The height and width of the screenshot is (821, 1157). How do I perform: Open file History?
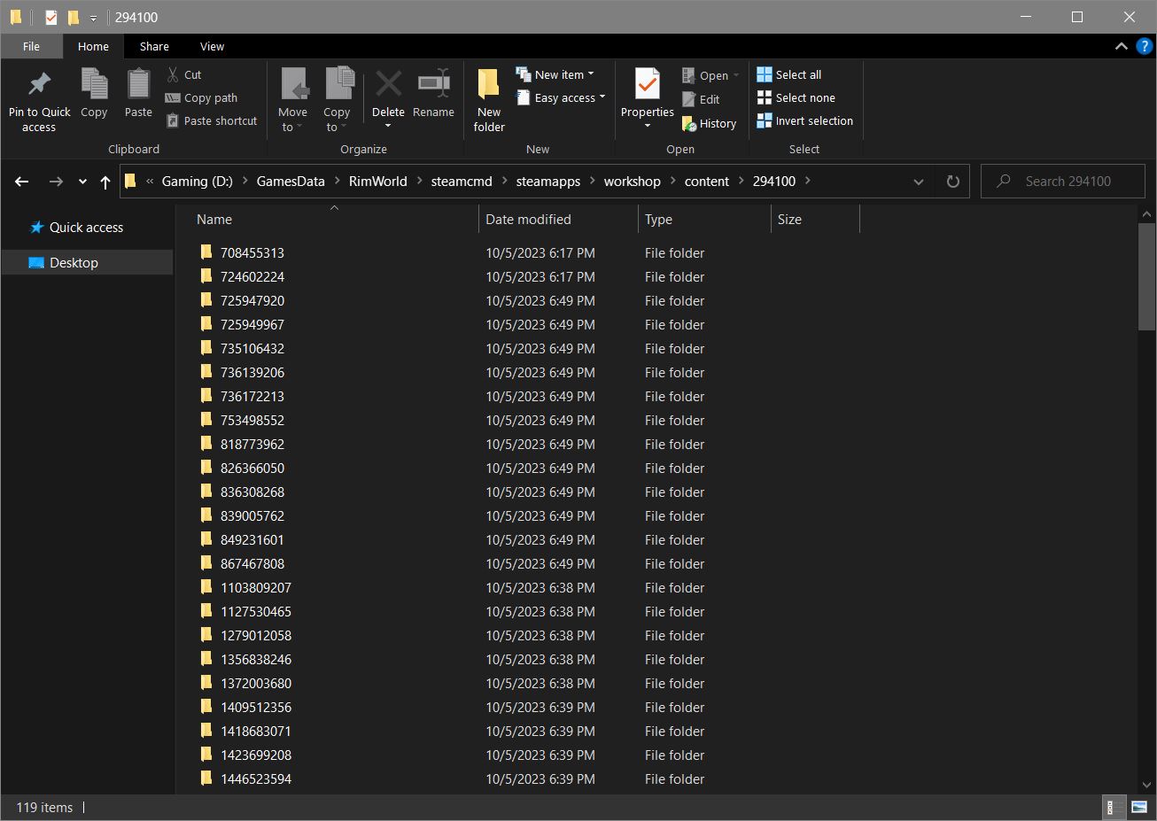coord(710,123)
